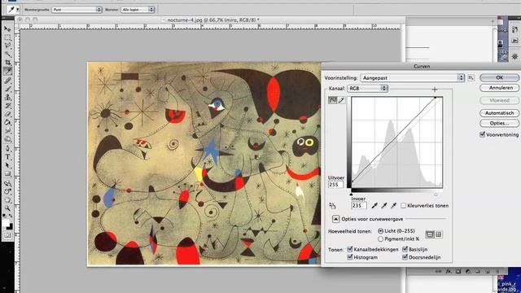Image resolution: width=521 pixels, height=293 pixels.
Task: Toggle Doorsnedelijn checkbox
Action: point(405,257)
